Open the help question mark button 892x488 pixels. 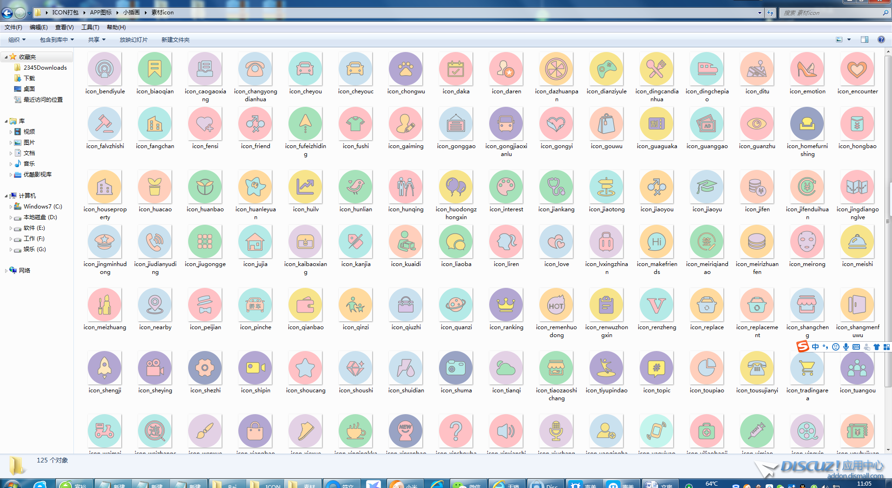(881, 40)
